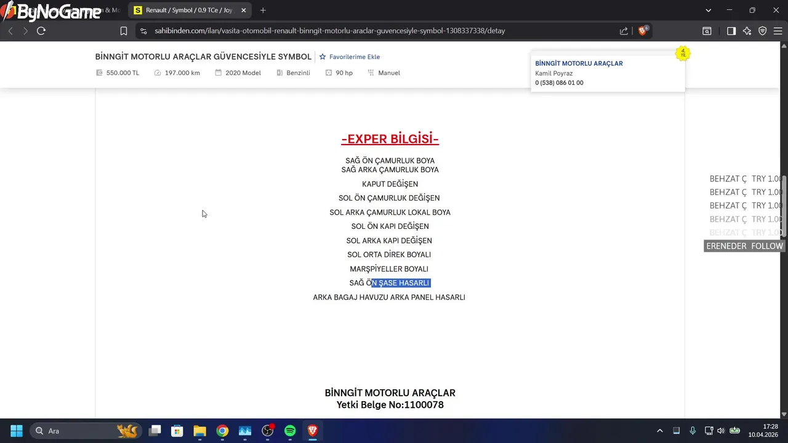Viewport: 788px width, 443px height.
Task: Click the highlighted SAĞ ÖN ŞASE HASARLI line
Action: (x=390, y=283)
